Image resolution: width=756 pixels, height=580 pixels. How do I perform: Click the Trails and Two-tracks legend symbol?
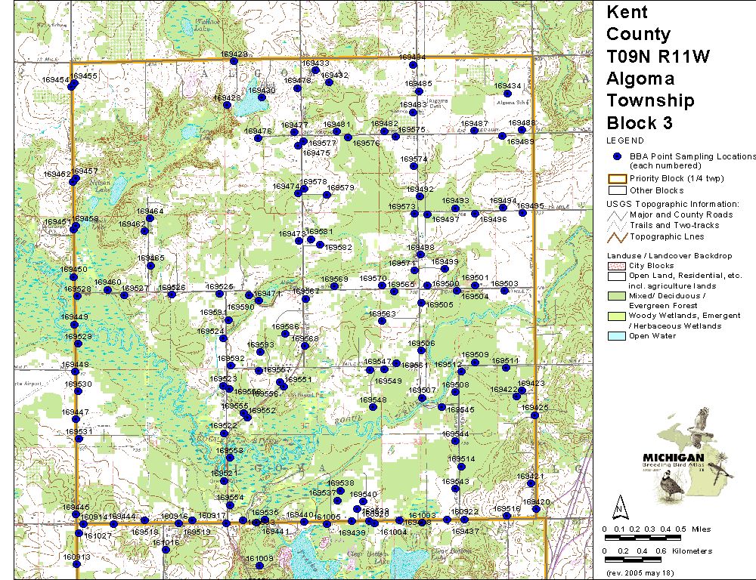(x=617, y=225)
